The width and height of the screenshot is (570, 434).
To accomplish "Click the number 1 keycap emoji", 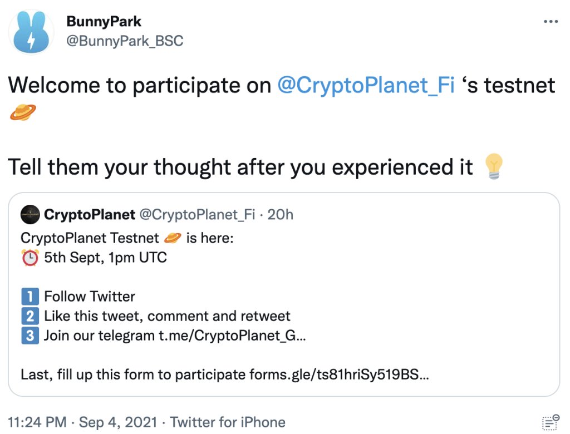I will pos(30,297).
